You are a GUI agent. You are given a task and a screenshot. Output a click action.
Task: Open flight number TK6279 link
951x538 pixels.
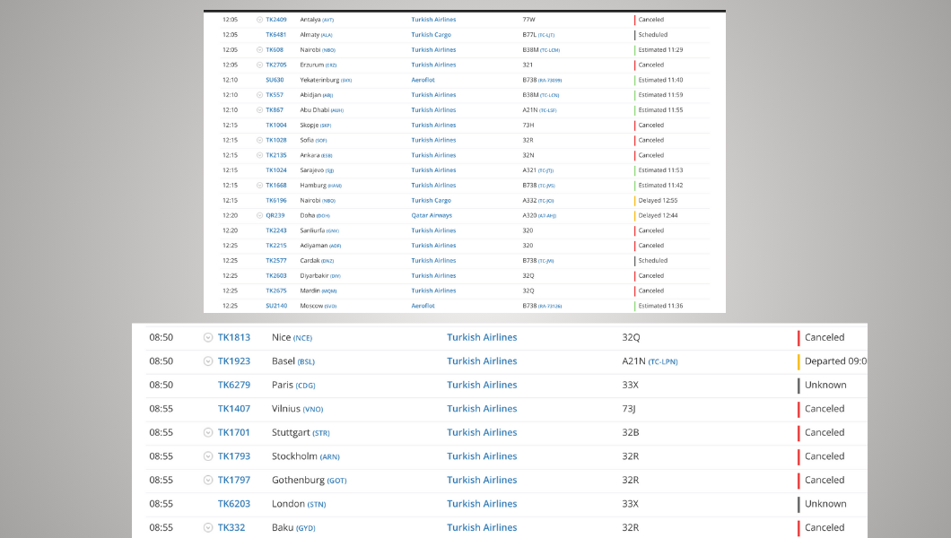point(234,385)
